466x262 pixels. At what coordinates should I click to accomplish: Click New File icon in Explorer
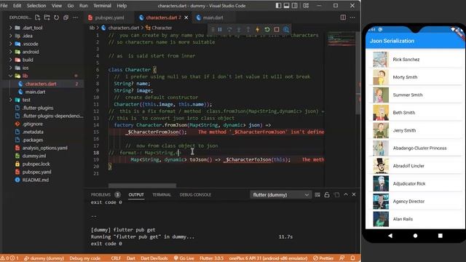[x=37, y=17]
